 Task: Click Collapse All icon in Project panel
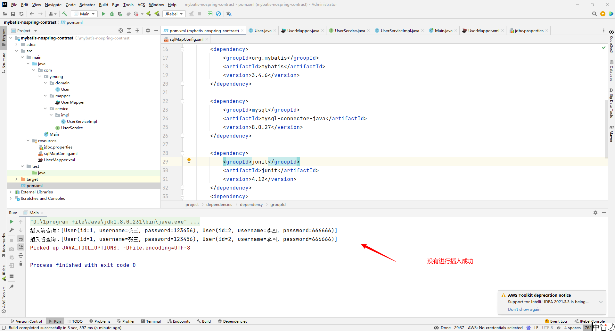pos(137,30)
